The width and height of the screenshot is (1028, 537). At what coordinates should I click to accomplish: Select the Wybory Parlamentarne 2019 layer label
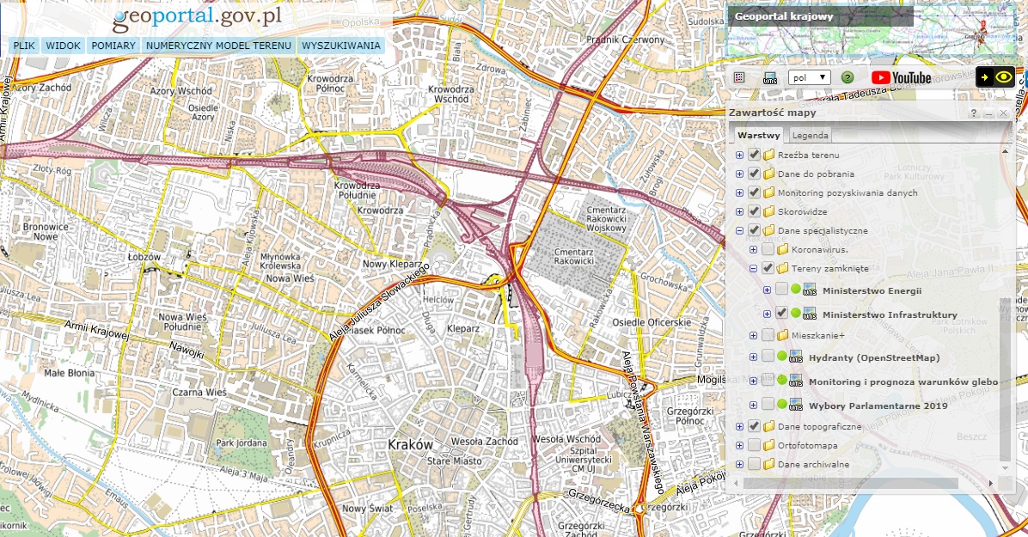tap(878, 406)
